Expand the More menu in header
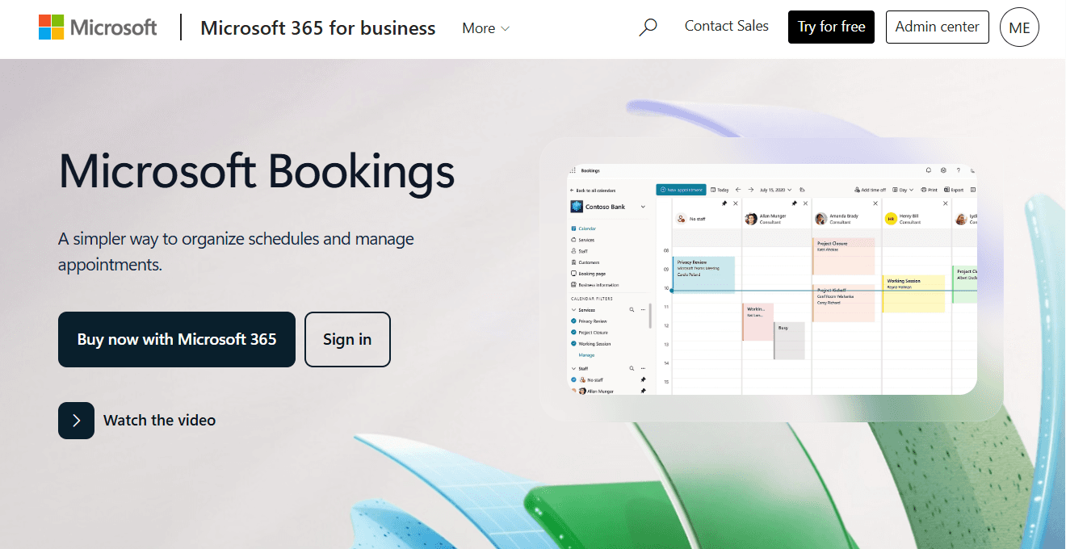1066x549 pixels. [486, 28]
